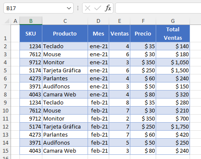This screenshot has height=159, width=201.
Task: Select the $ 180 total cell
Action: 173,54
